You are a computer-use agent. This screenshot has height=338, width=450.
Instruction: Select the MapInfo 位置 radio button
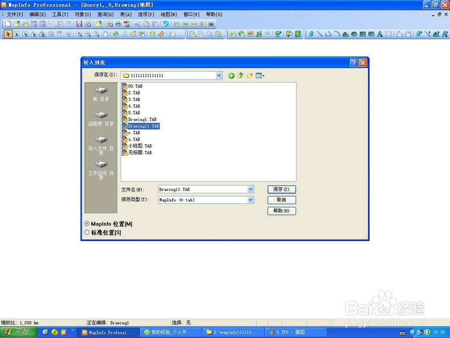[87, 224]
